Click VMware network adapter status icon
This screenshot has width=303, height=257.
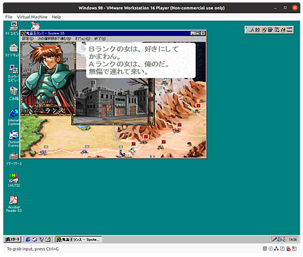click(x=276, y=249)
